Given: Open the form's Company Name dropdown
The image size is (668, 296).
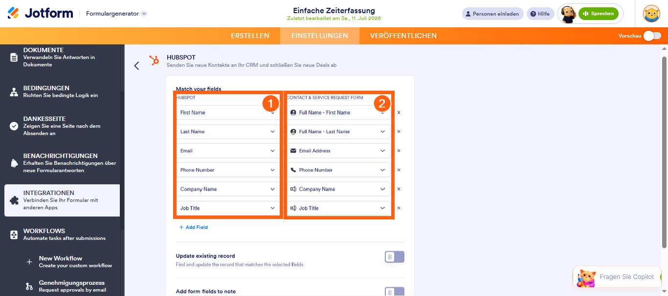Looking at the screenshot, I should 338,189.
